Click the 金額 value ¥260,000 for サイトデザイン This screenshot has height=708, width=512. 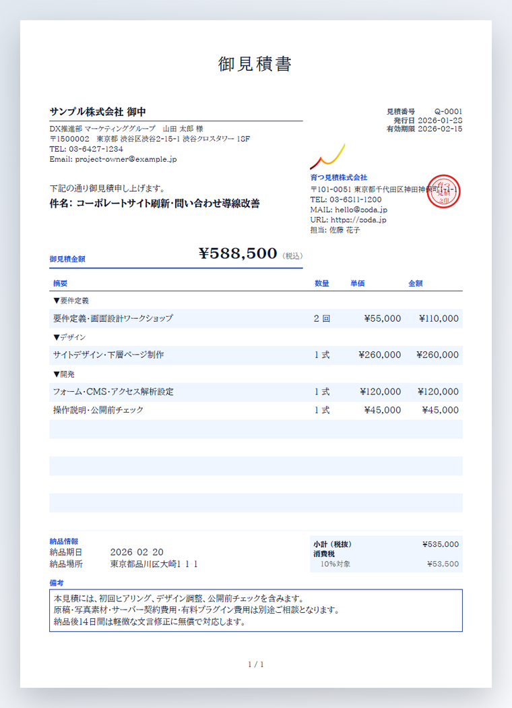coord(438,355)
